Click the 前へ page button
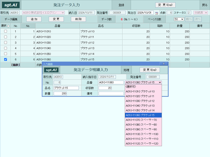The image size is (210, 157). [189, 19]
